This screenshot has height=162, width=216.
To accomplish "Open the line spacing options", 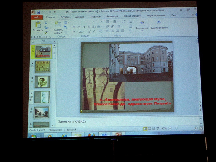I will point(124,21).
